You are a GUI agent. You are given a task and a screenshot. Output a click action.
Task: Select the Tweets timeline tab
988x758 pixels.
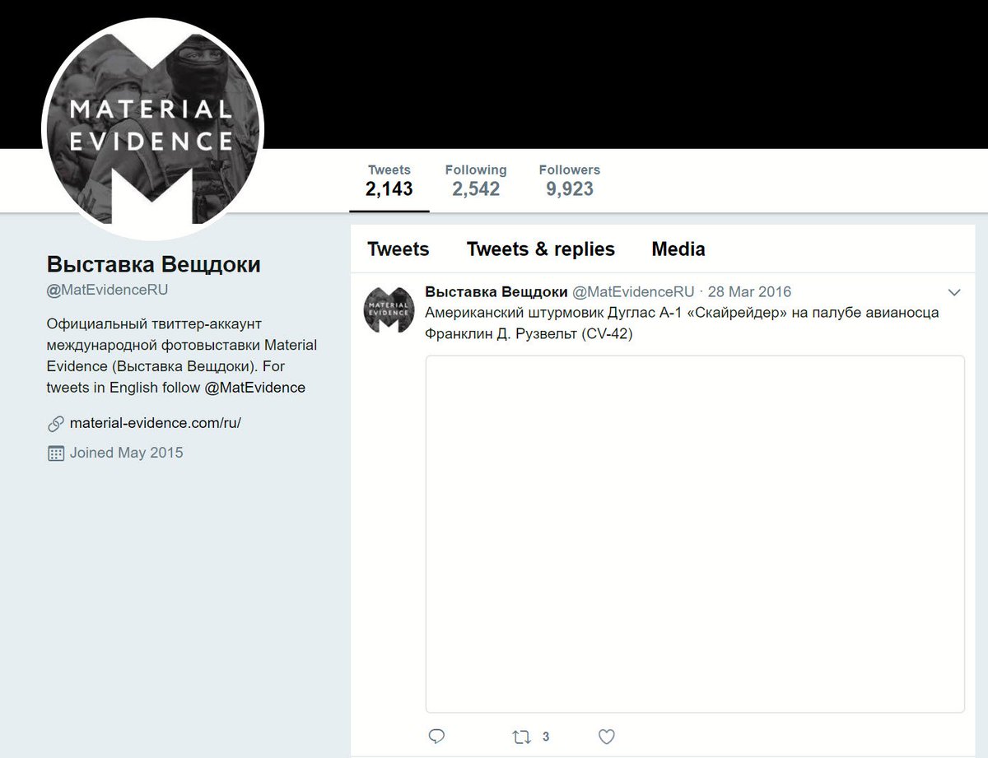click(398, 249)
